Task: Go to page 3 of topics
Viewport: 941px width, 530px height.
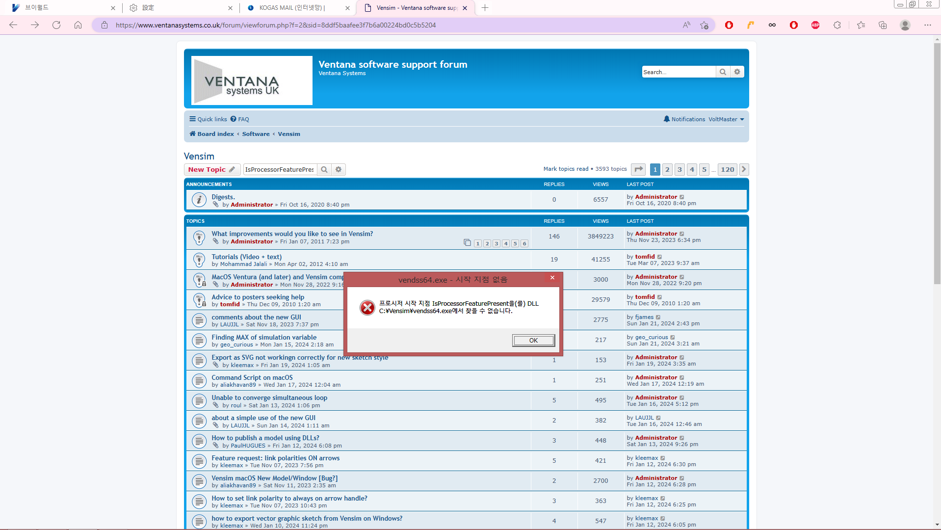Action: tap(680, 169)
